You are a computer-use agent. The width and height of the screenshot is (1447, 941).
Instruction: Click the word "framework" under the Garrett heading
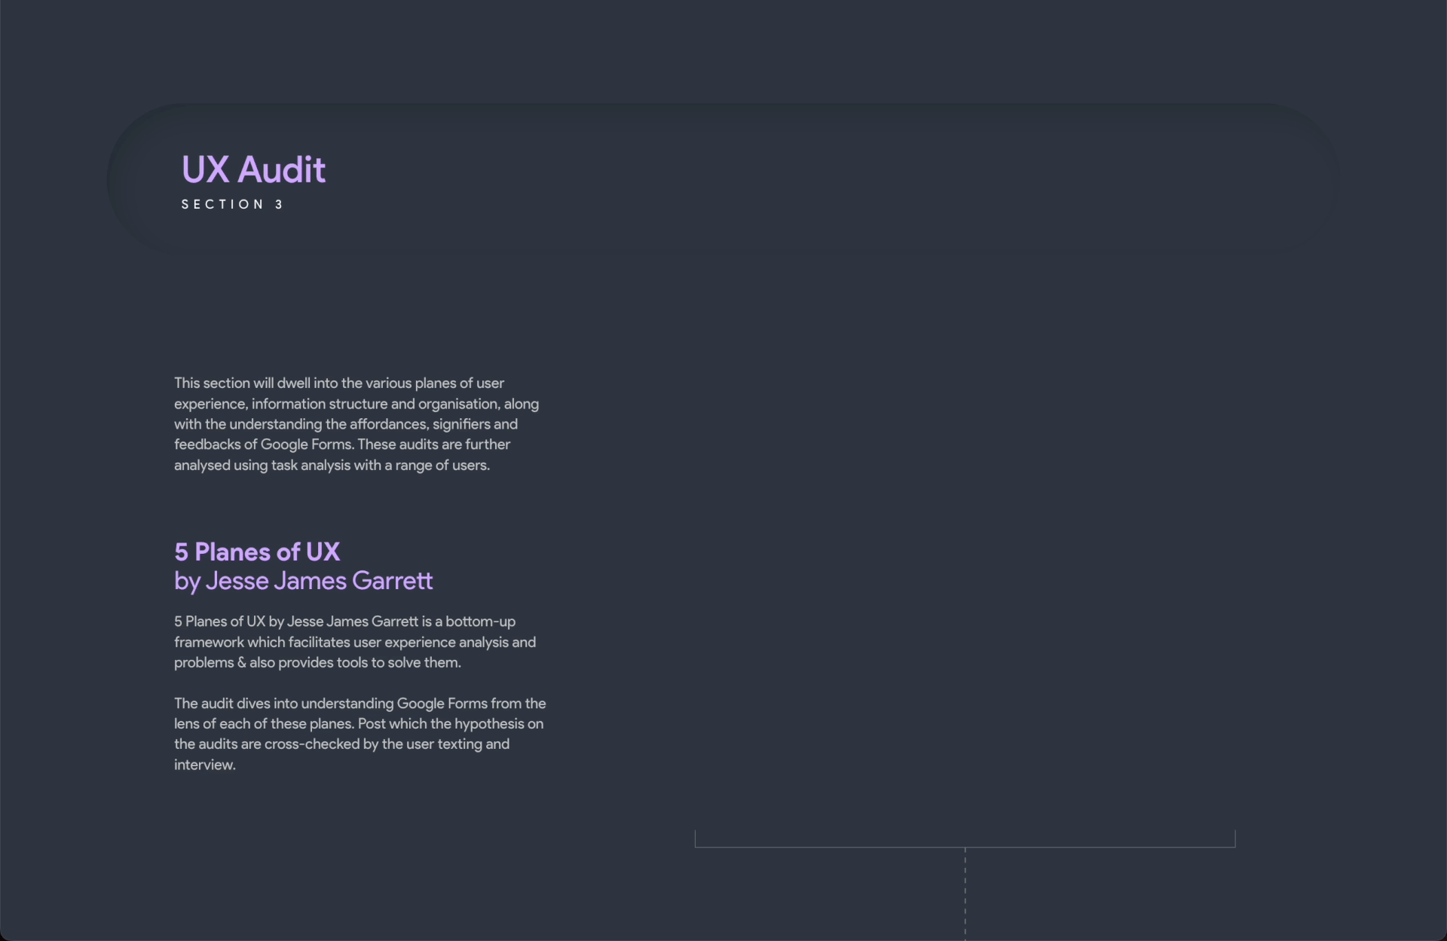(x=209, y=643)
